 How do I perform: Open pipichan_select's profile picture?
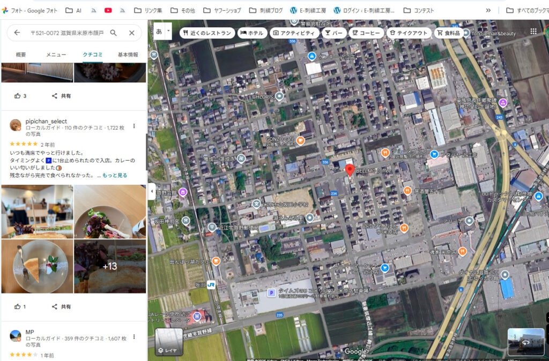(15, 125)
